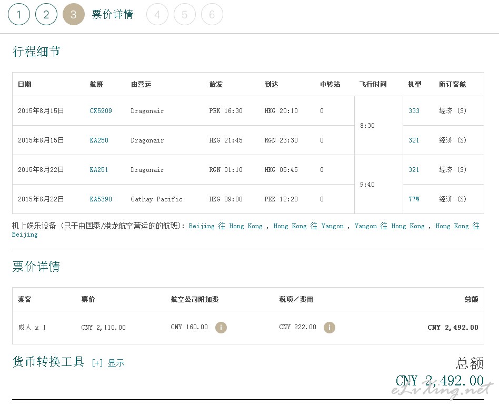Click the 票价详情 section heading above fare table

coord(36,267)
